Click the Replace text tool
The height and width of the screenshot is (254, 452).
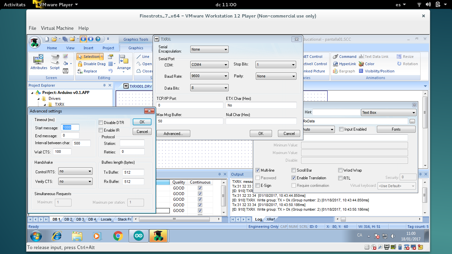(87, 71)
